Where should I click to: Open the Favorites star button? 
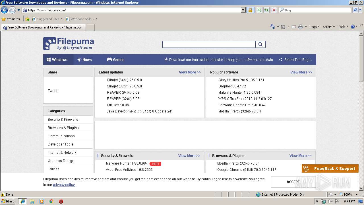point(11,19)
